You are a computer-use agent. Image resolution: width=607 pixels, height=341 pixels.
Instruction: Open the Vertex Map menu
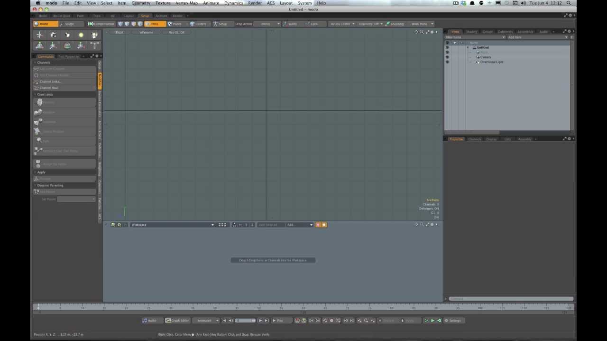pos(186,3)
